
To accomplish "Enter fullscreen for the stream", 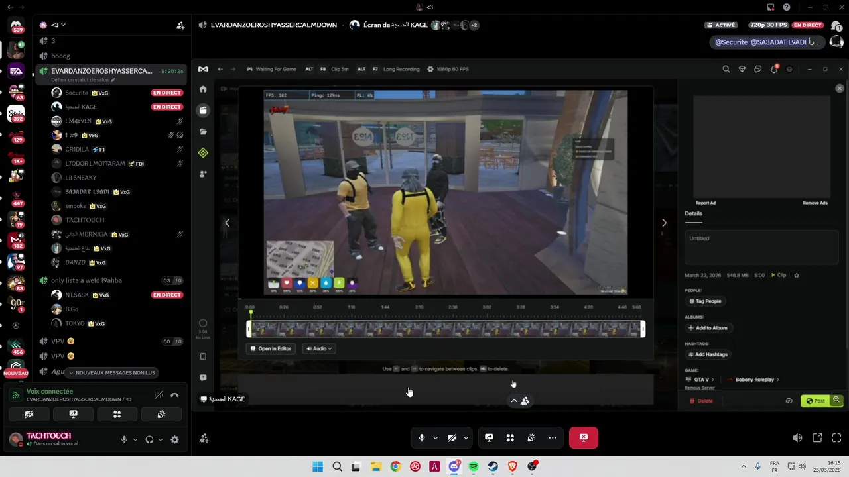I will [836, 438].
